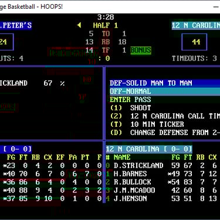Image resolution: width=220 pixels, height=220 pixels.
Task: Click J.M.MCADOO FG value 42
Action: [x=175, y=190]
